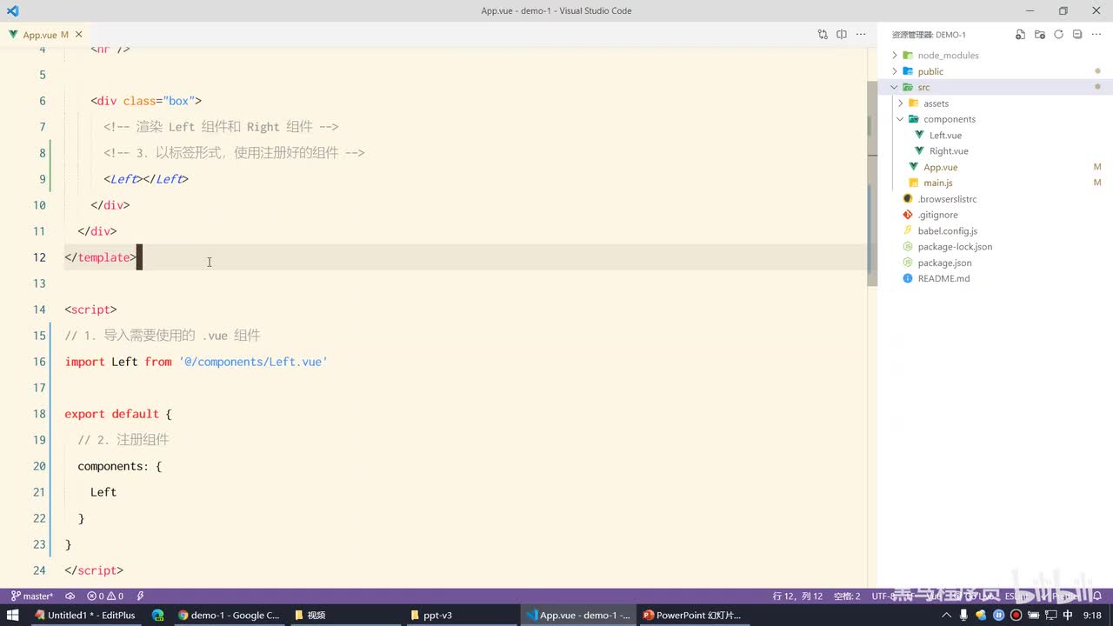The width and height of the screenshot is (1113, 626).
Task: Click line number 12 in the gutter
Action: [39, 257]
